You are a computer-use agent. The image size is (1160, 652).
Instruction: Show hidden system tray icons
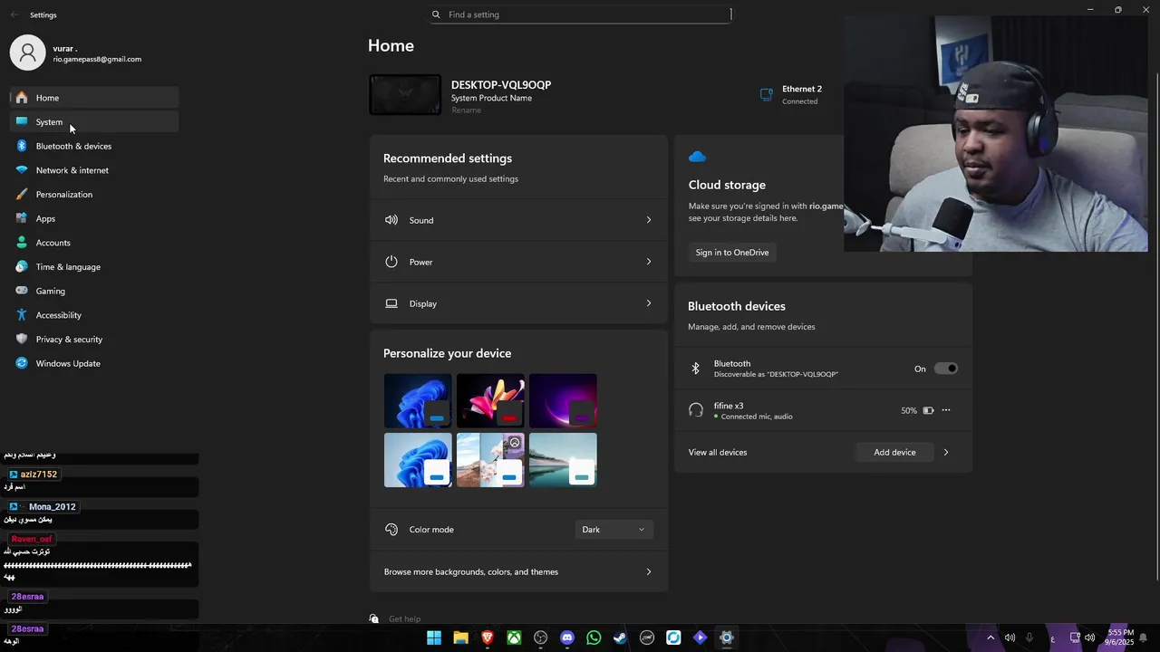pos(991,638)
